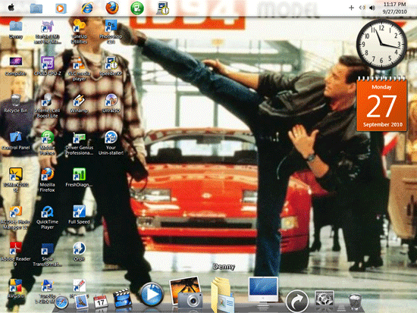Open the calendar 17 dock icon
The width and height of the screenshot is (417, 313).
101,302
